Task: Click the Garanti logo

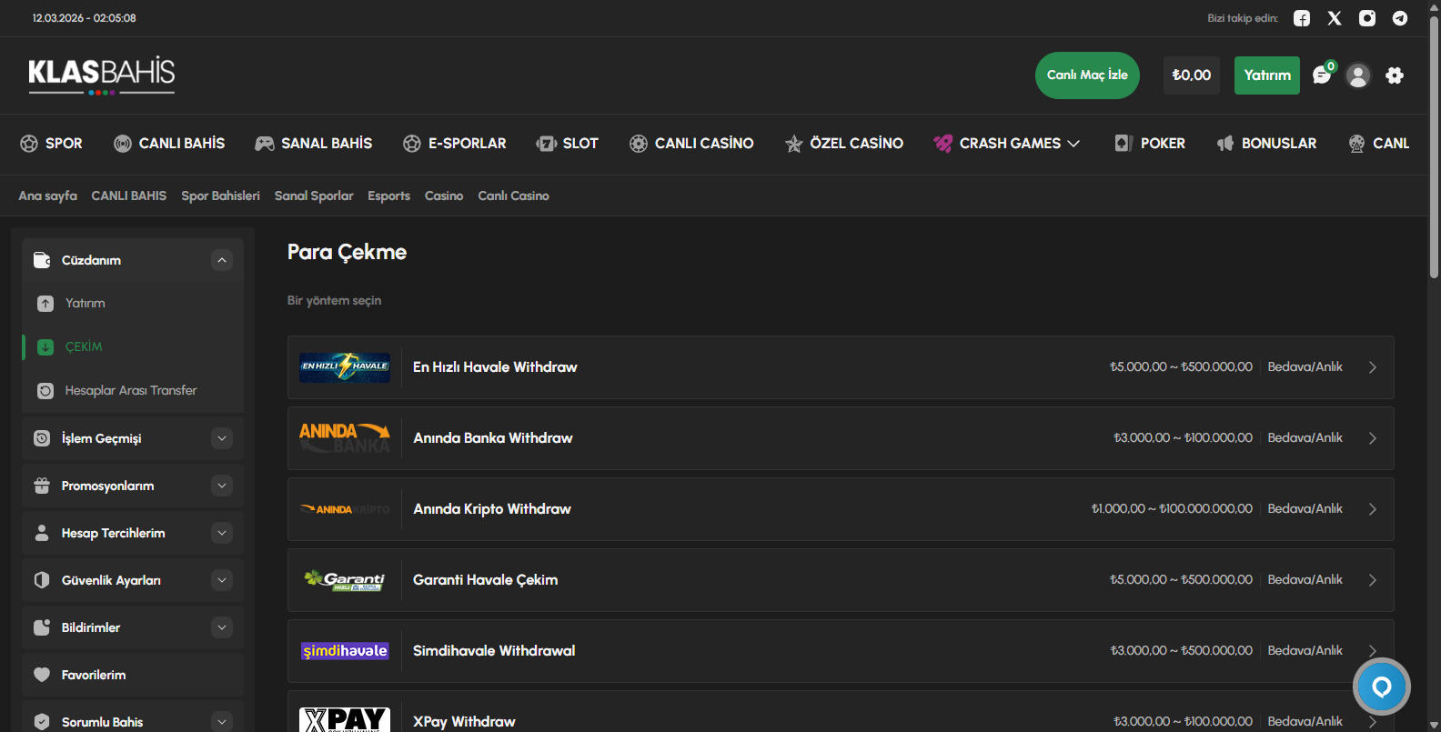Action: 345,580
